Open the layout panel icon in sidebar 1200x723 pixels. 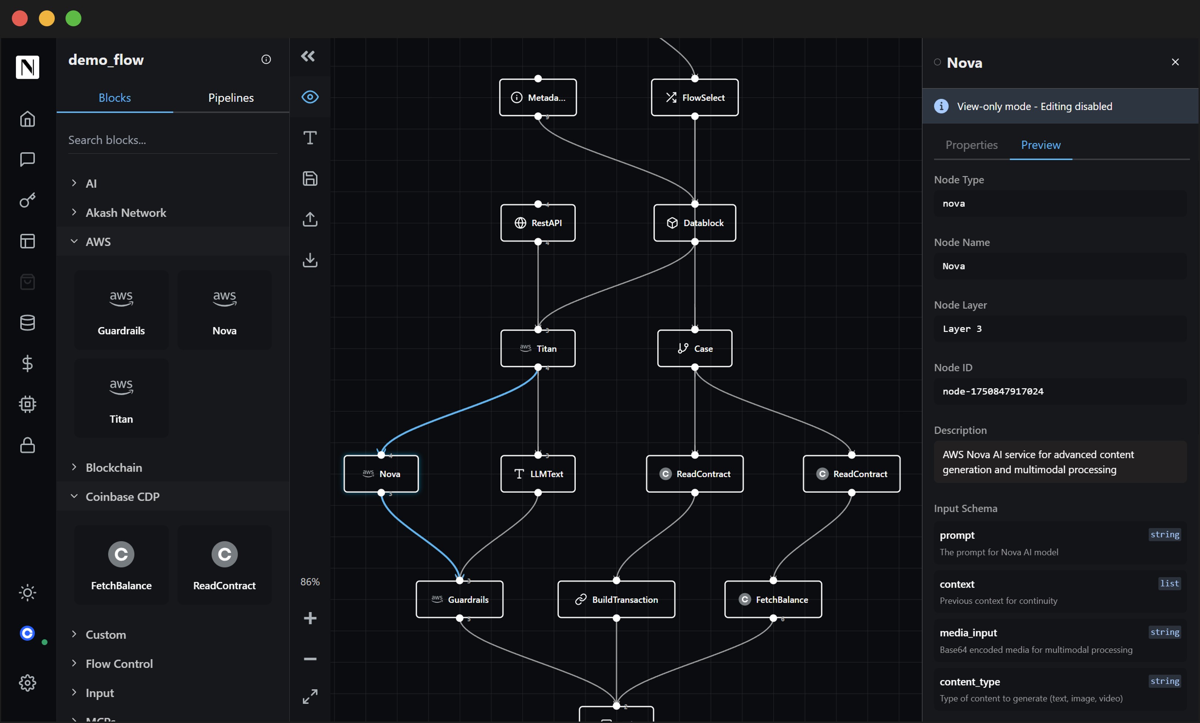tap(27, 241)
